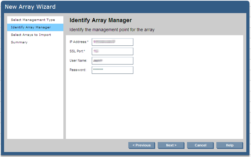
Task: Click the 'Identify the management point' description text
Action: 112,30
